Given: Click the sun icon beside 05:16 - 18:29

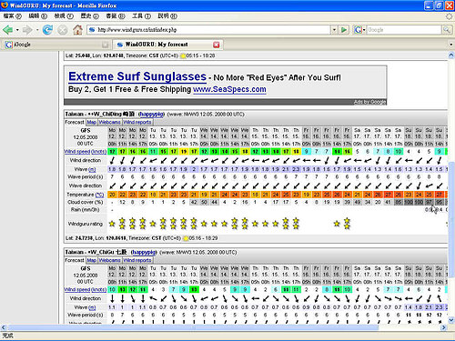Looking at the screenshot, I should (186, 238).
